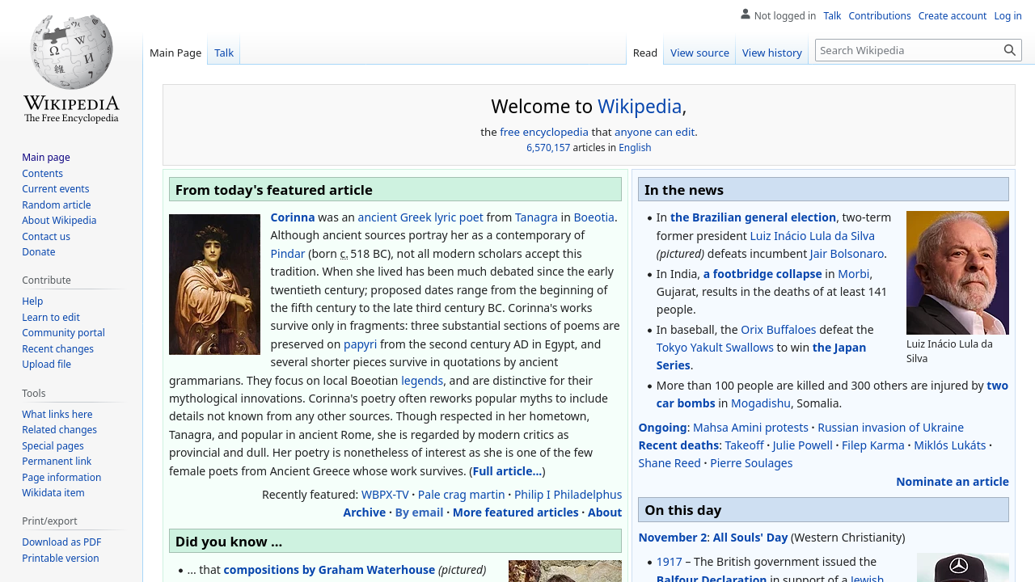Open Page information link

click(x=61, y=477)
